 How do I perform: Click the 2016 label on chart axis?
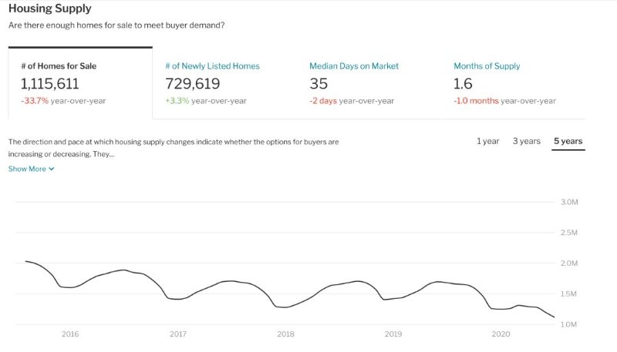70,334
